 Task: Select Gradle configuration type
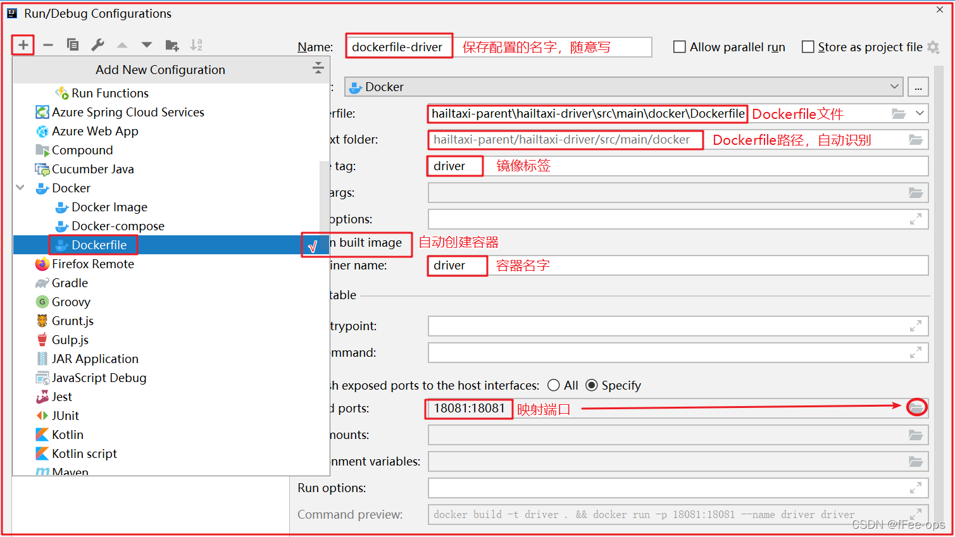pos(70,283)
